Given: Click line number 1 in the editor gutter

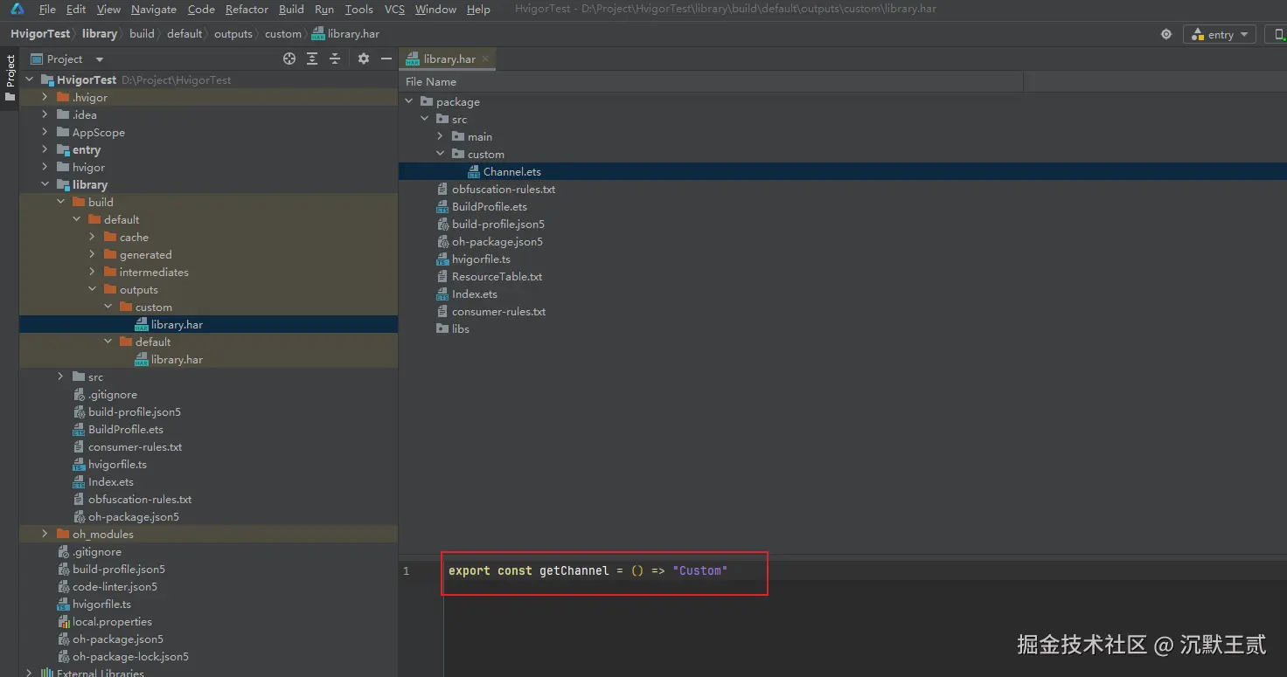Looking at the screenshot, I should 405,570.
